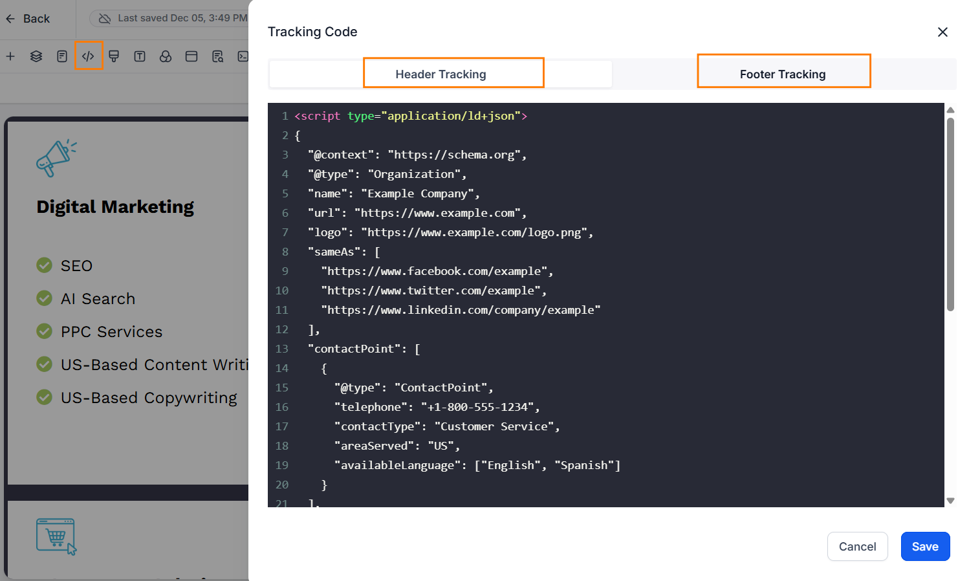Select the code embed tool
Screen dimensions: 969x581
click(x=89, y=56)
